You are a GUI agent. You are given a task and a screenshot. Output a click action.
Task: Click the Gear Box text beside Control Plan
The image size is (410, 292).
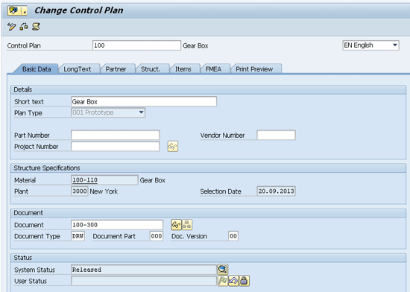195,45
